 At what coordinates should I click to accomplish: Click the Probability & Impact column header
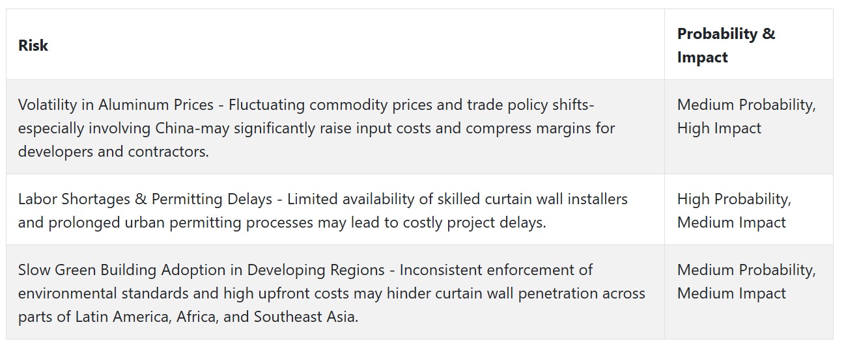click(726, 46)
